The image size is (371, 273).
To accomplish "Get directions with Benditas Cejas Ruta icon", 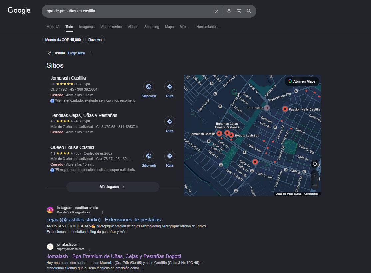I will [170, 122].
